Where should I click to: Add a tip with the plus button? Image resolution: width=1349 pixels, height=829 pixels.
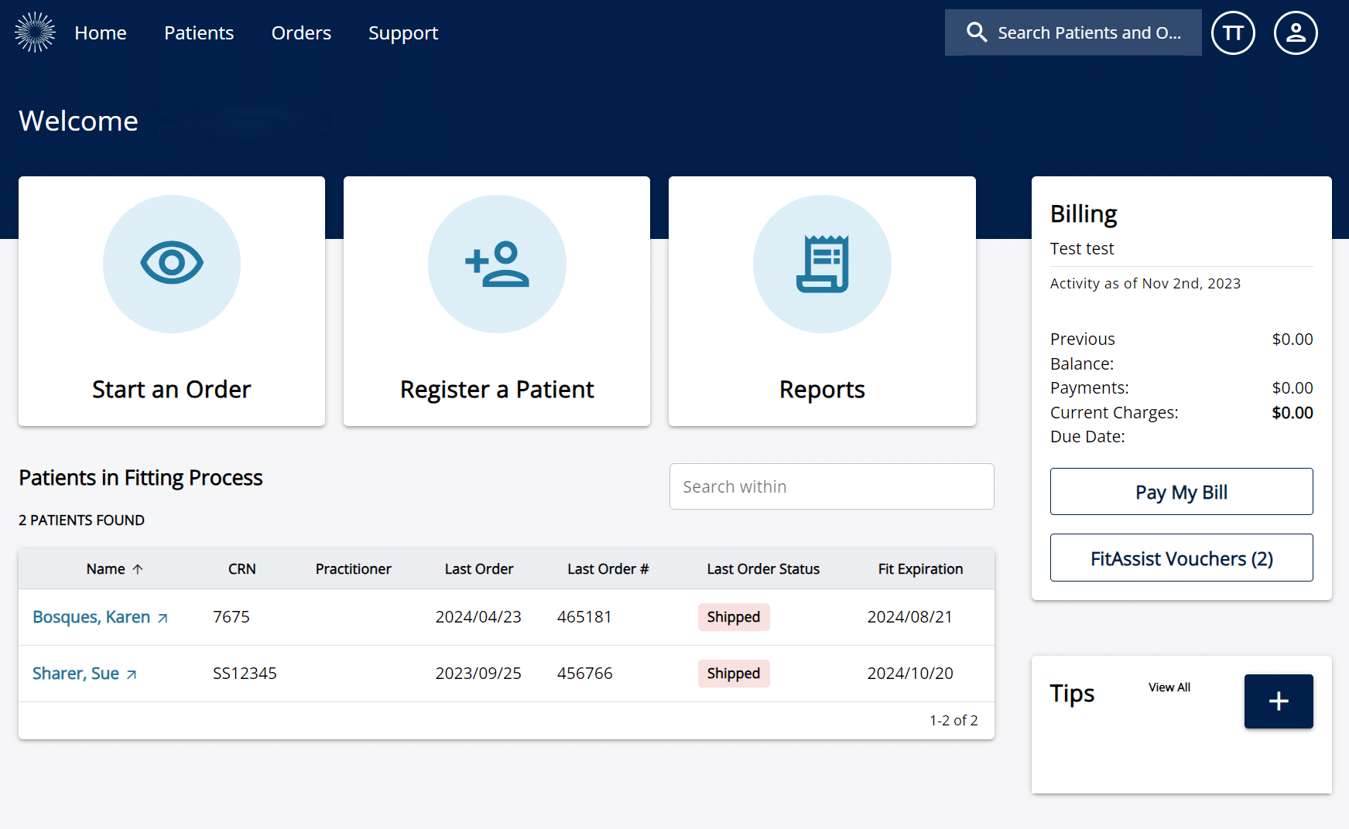[1278, 701]
